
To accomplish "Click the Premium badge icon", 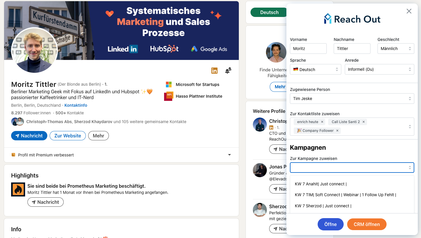I will pyautogui.click(x=13, y=155).
